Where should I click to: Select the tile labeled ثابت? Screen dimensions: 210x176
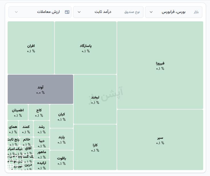point(13,141)
